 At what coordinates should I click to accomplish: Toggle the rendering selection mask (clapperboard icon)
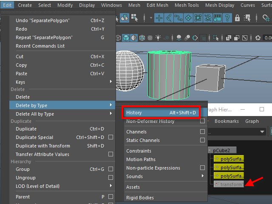tap(217, 18)
